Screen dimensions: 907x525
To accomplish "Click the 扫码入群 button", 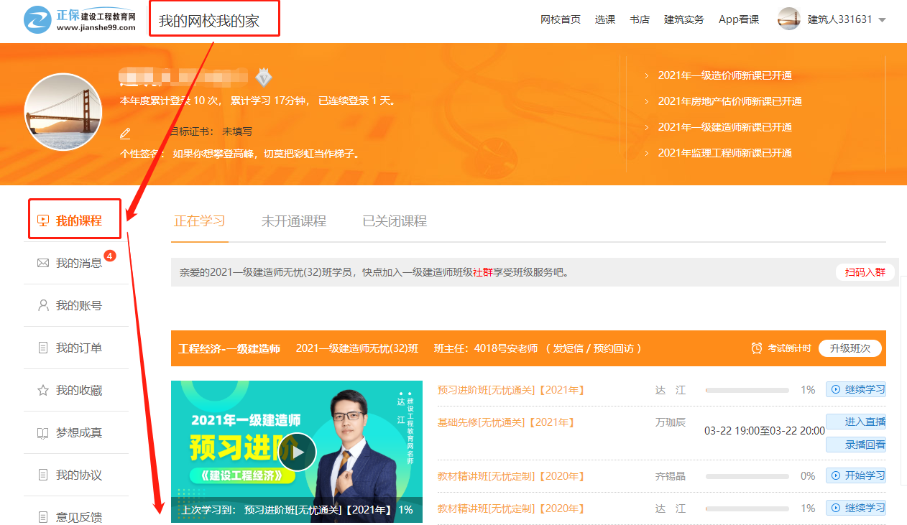I will pyautogui.click(x=865, y=272).
